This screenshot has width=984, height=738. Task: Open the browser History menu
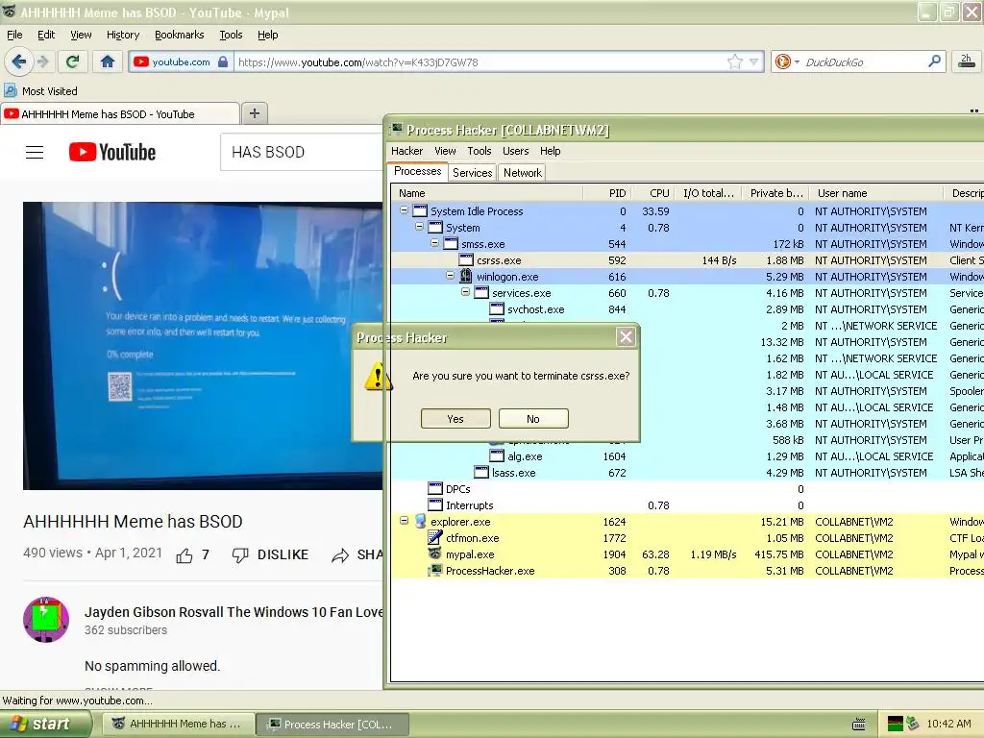coord(123,35)
